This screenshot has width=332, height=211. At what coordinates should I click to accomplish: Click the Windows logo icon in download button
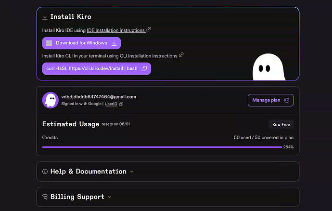49,43
